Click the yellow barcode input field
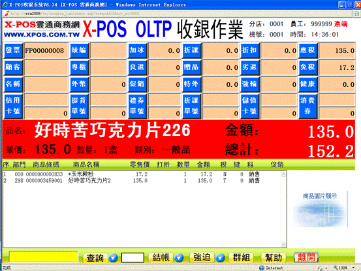 (x=44, y=257)
